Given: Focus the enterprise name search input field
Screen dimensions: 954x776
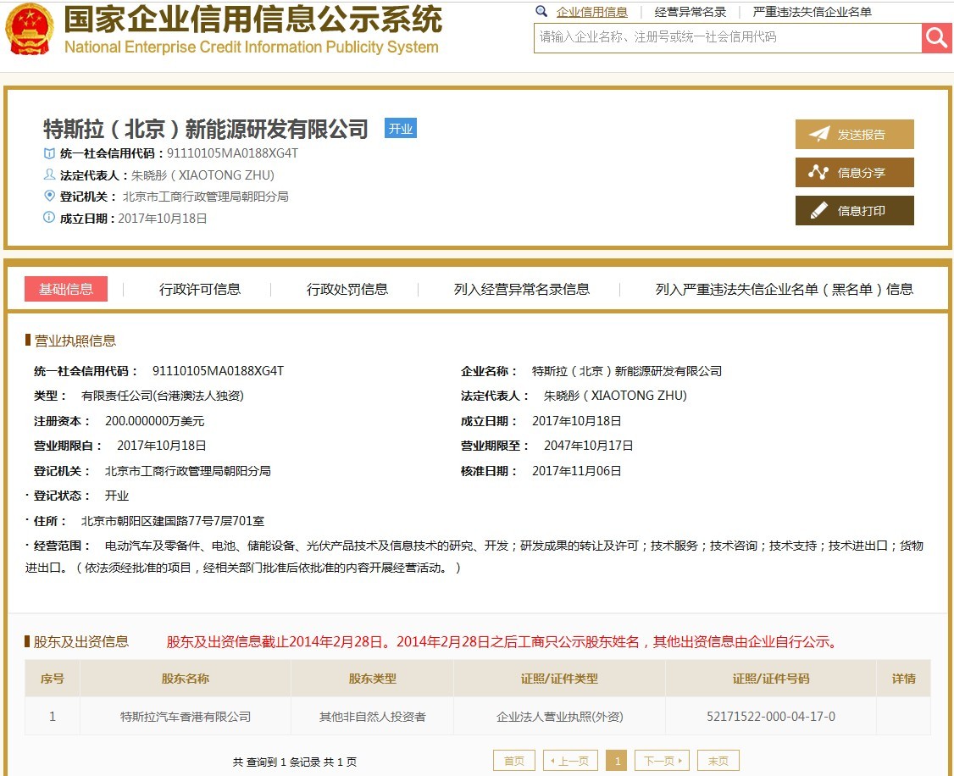Looking at the screenshot, I should [728, 38].
